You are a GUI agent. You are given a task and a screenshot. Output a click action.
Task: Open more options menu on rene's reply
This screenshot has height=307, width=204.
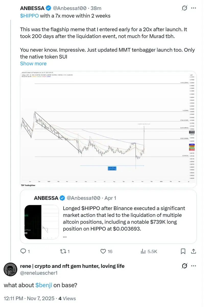tap(194, 266)
